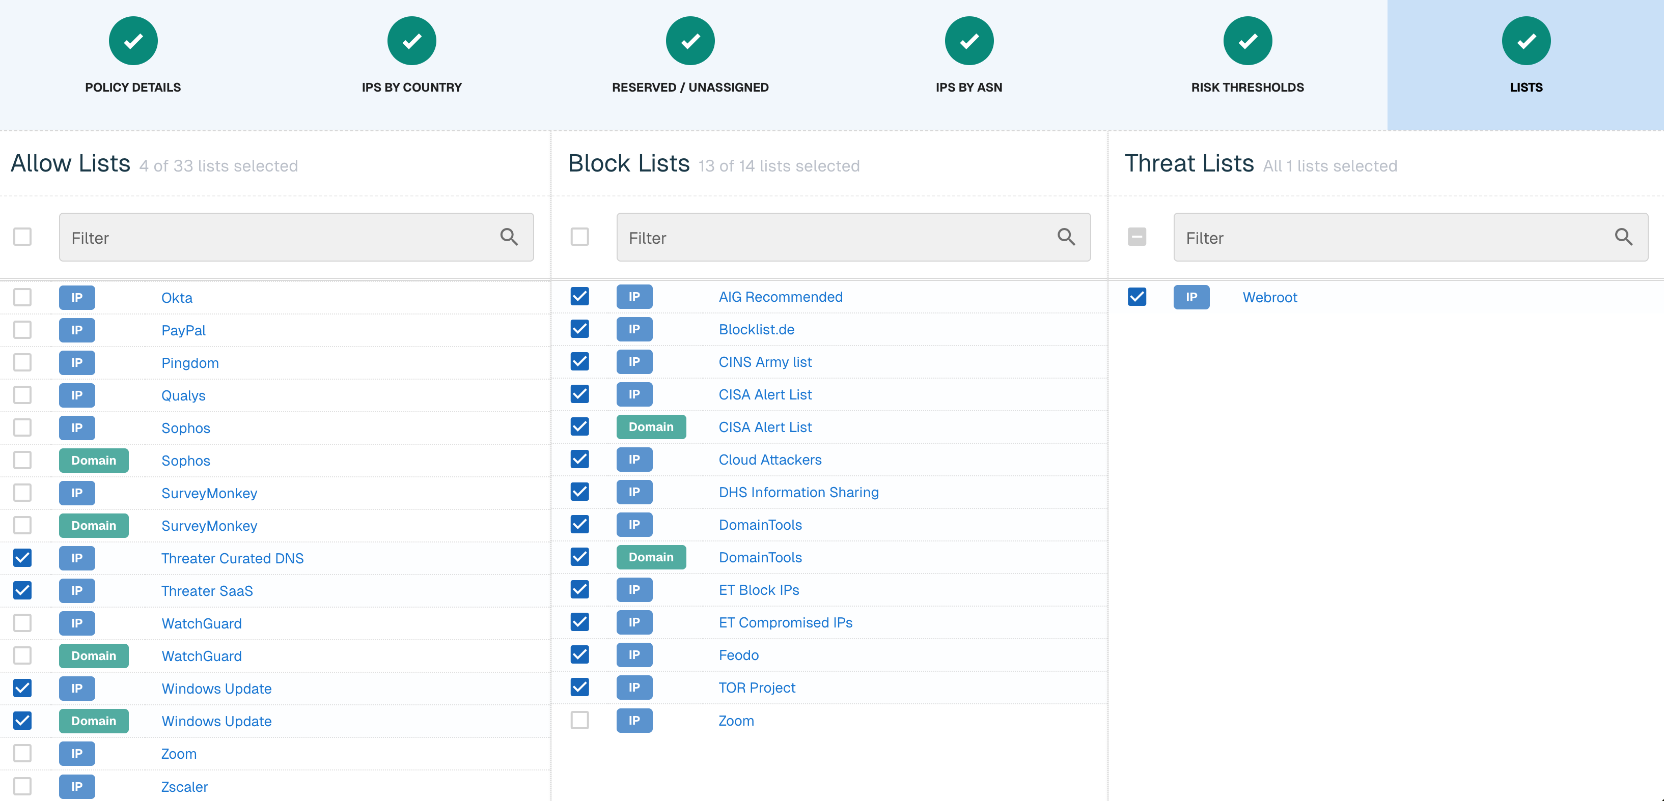Open the Webroot threat list link
The width and height of the screenshot is (1664, 801).
pyautogui.click(x=1269, y=297)
